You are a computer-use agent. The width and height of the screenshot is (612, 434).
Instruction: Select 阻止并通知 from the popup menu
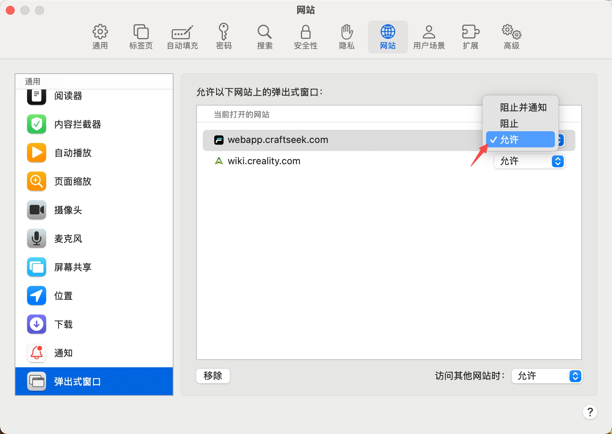(x=523, y=107)
